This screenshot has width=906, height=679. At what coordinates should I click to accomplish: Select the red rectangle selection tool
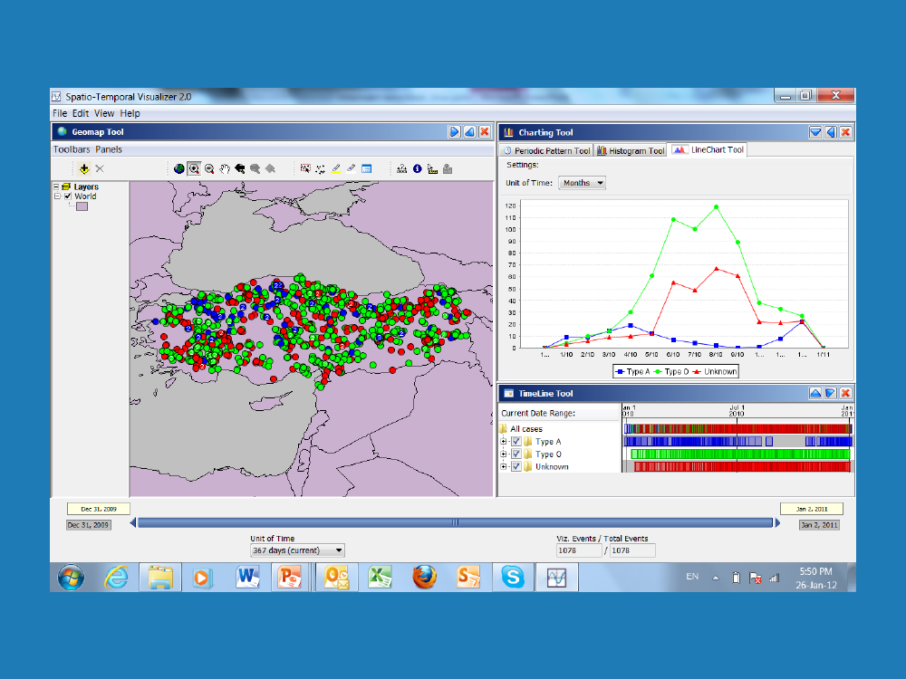[305, 168]
